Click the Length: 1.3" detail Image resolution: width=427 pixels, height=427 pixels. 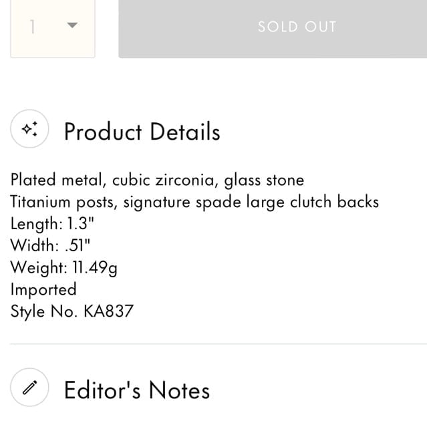click(x=52, y=224)
